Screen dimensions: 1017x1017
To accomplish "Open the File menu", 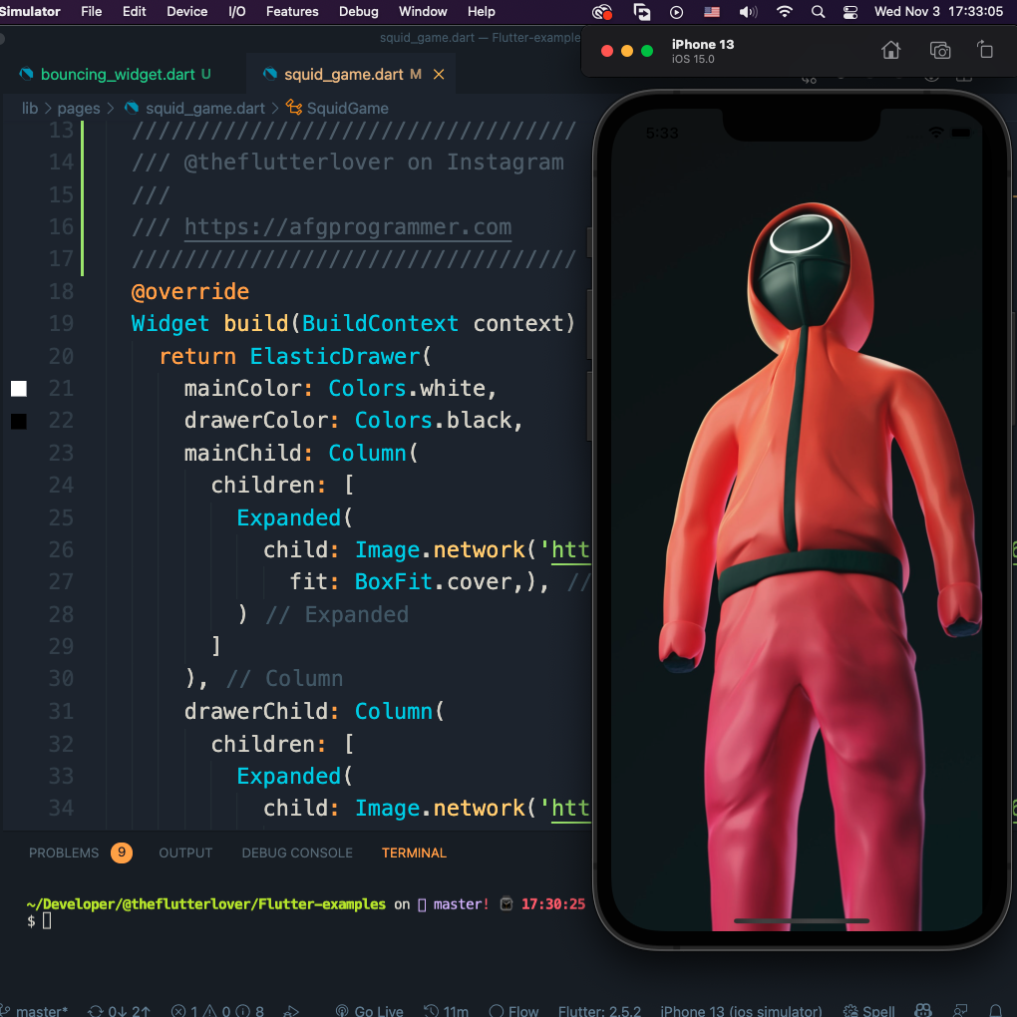I will 91,12.
